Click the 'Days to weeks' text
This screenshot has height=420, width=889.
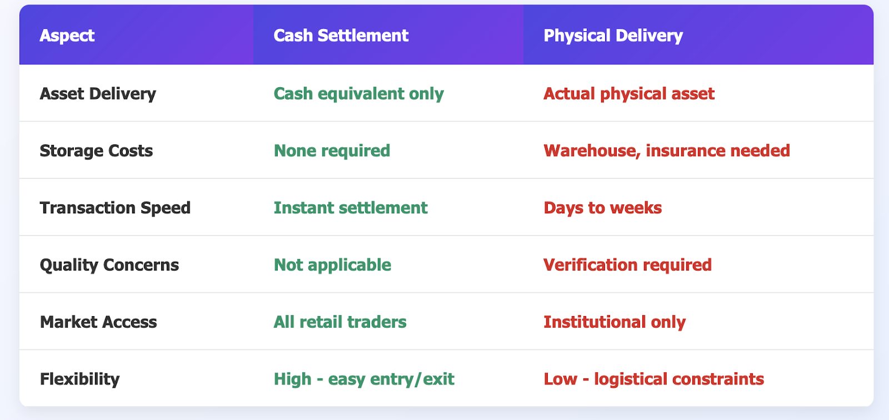(x=602, y=208)
